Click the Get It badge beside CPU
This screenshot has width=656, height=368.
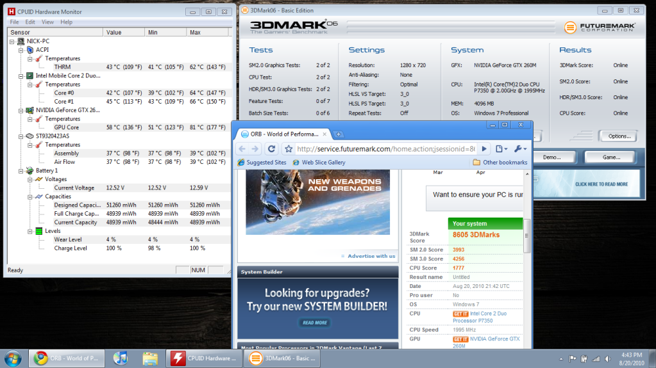[460, 314]
